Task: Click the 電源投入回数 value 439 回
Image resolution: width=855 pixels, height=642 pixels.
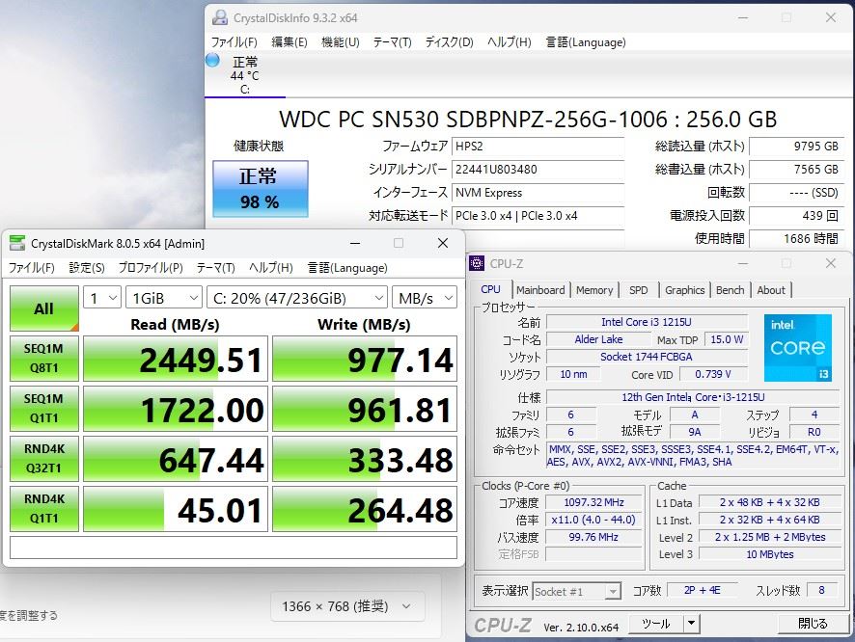Action: point(797,216)
